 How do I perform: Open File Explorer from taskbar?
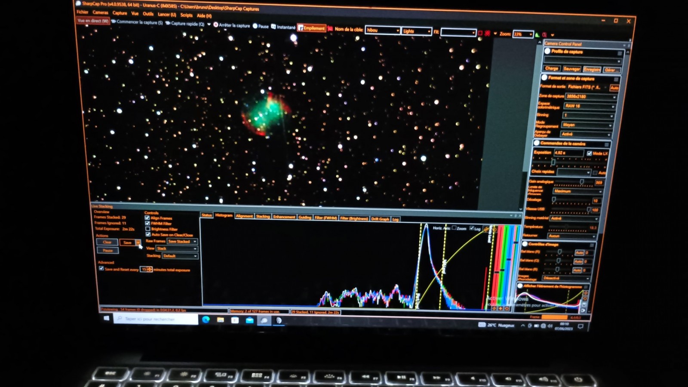(220, 319)
